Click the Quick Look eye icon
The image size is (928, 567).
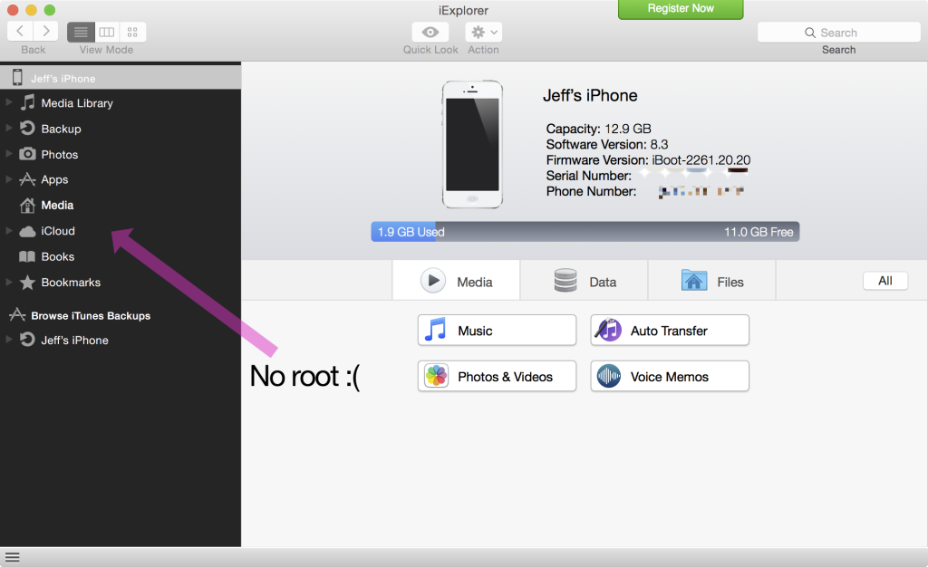click(430, 32)
